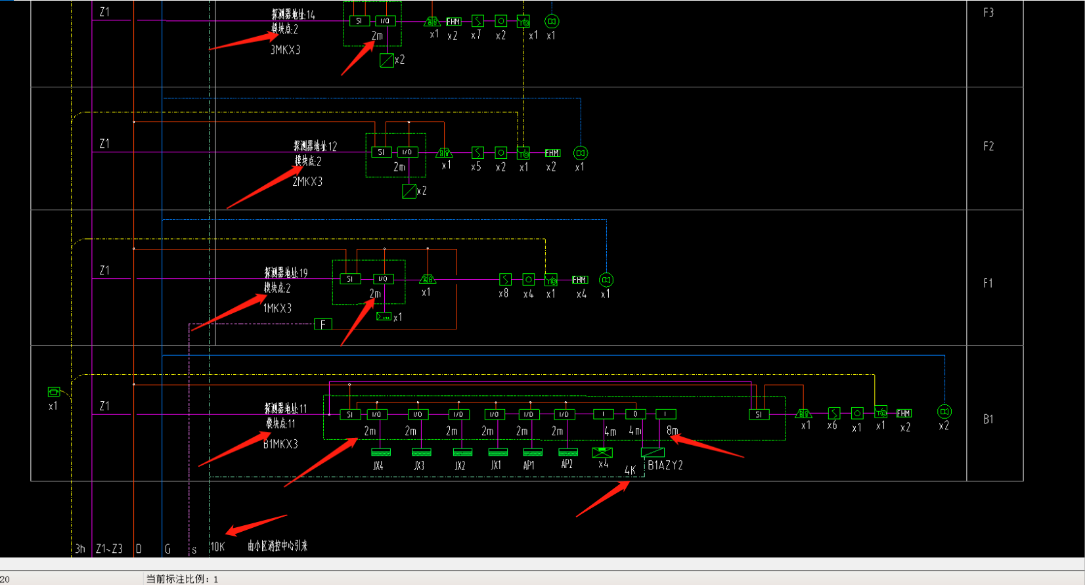Click the G riser label at bottom
The height and width of the screenshot is (585, 1087).
tap(167, 549)
